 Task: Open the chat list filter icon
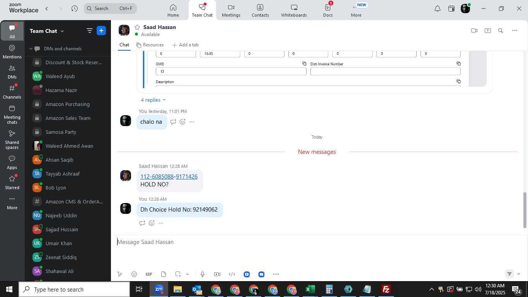[89, 31]
